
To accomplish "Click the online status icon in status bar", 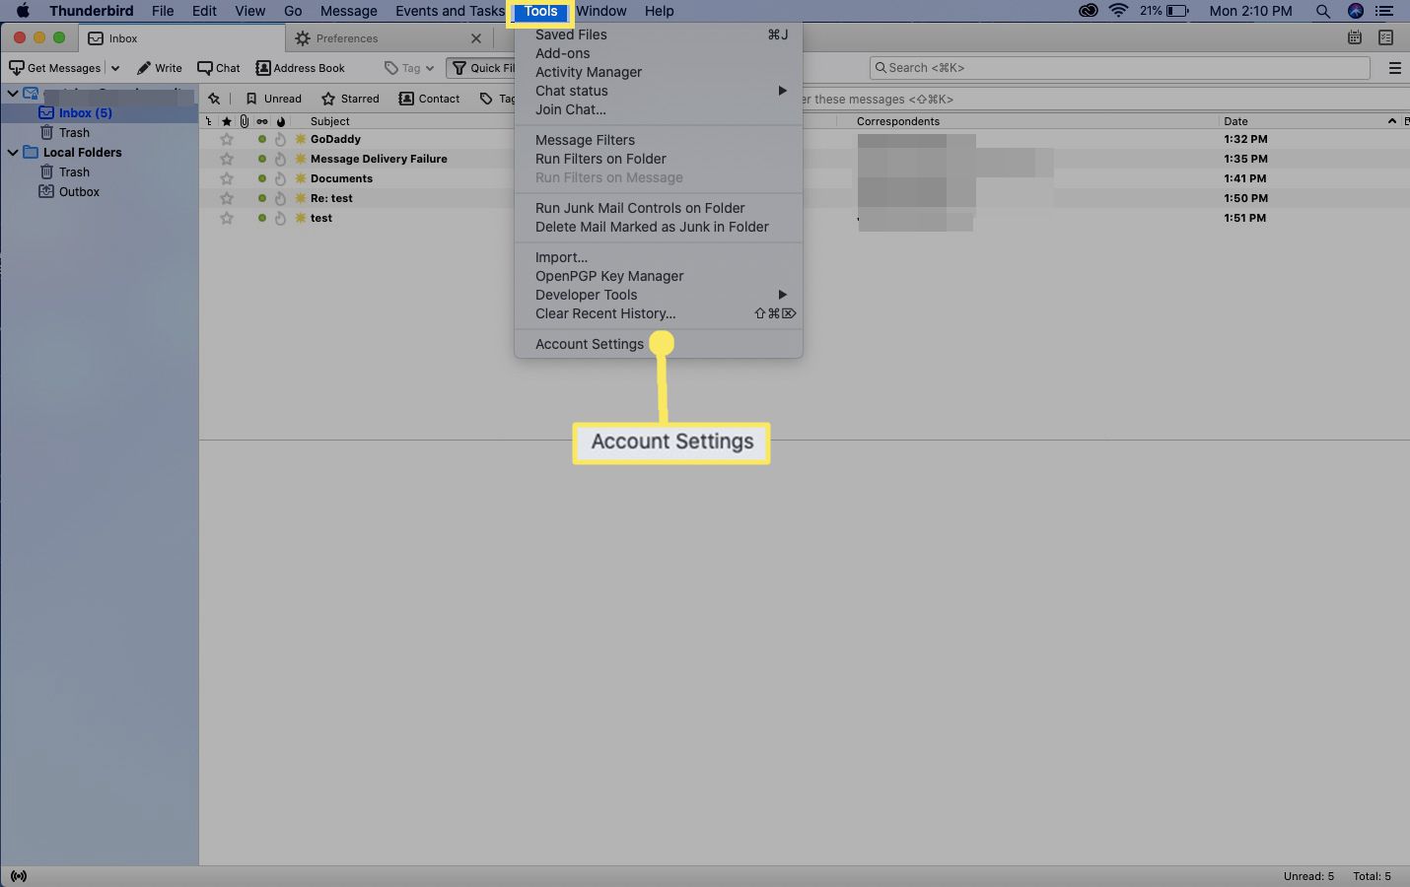I will pos(19,876).
